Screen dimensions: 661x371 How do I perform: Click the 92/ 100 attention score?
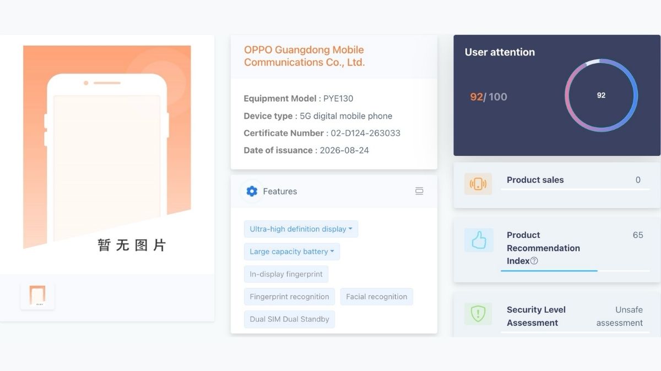(489, 97)
